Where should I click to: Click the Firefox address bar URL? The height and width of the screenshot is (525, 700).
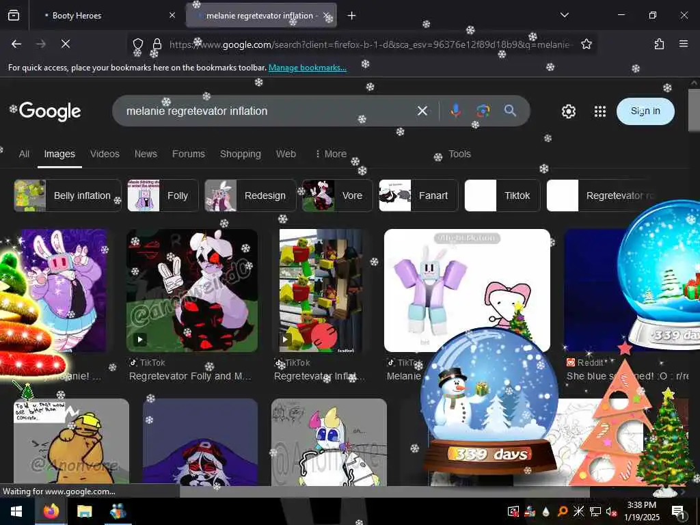tap(370, 44)
